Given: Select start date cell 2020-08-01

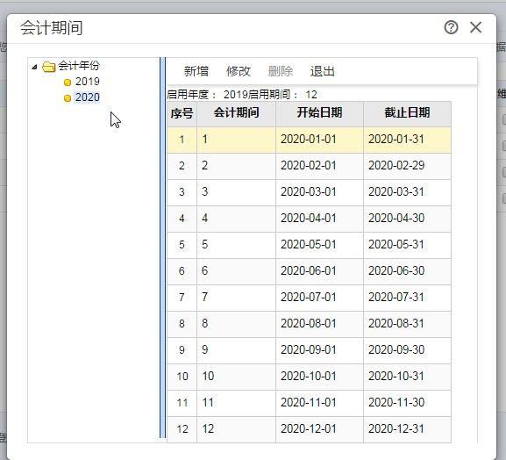Looking at the screenshot, I should [x=319, y=324].
